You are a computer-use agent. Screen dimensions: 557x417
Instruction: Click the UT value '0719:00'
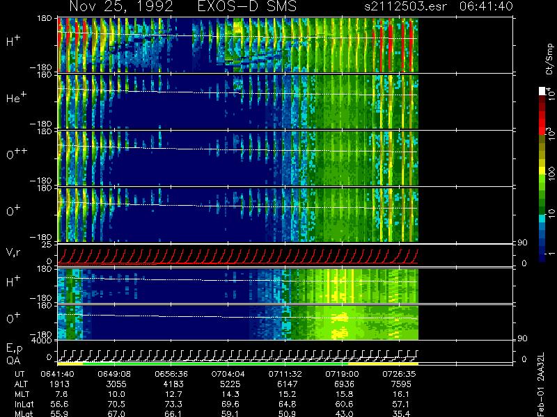(342, 374)
